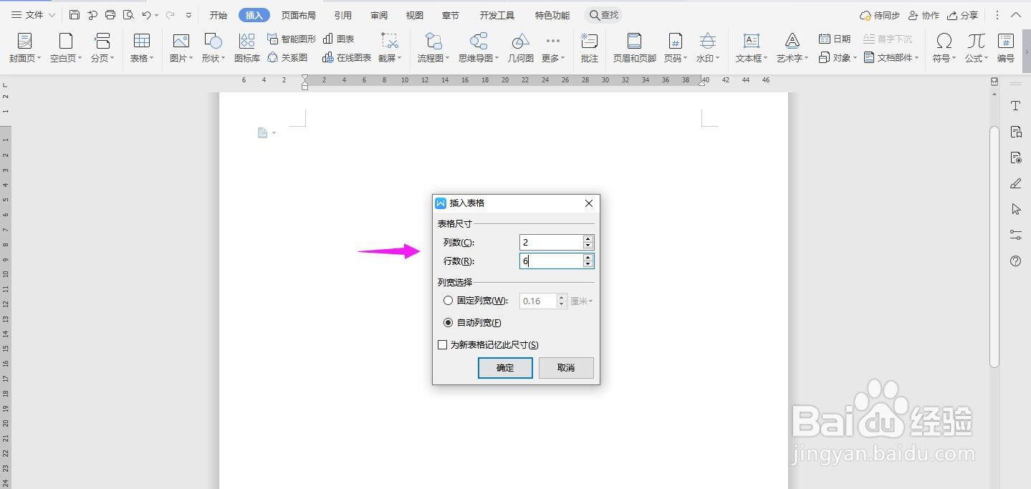The width and height of the screenshot is (1031, 489).
Task: Expand the page layout marker dropdown on page
Action: 274,133
